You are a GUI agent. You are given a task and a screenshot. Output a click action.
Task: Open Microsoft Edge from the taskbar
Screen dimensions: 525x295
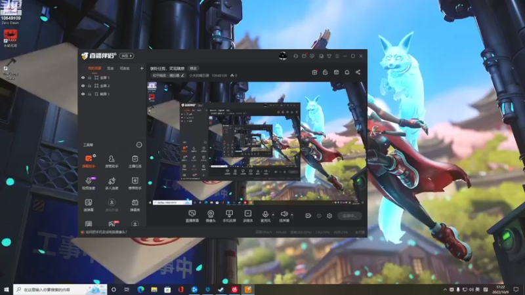coord(140,289)
